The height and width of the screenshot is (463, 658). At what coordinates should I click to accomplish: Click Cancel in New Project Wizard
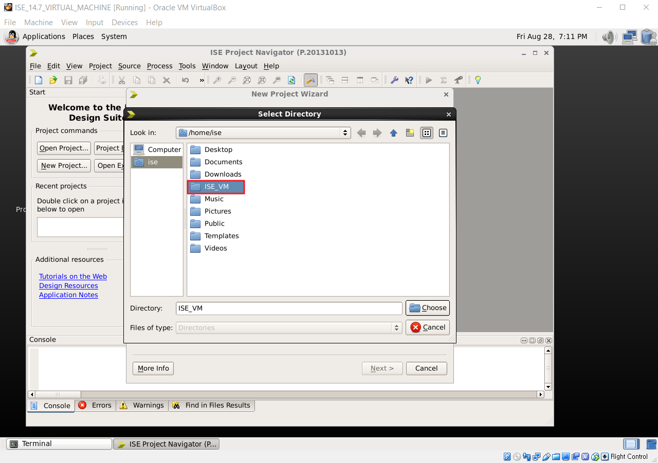(426, 369)
